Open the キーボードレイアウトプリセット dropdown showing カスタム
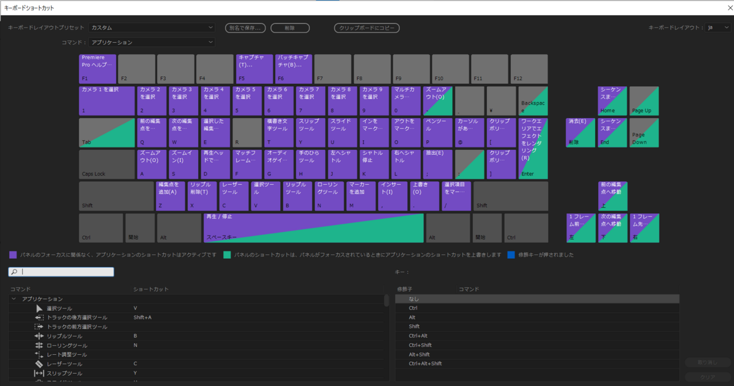The image size is (734, 386). [151, 28]
